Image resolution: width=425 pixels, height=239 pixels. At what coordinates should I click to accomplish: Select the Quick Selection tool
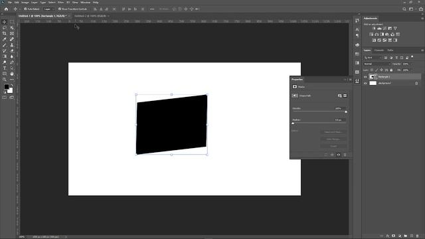[12, 28]
